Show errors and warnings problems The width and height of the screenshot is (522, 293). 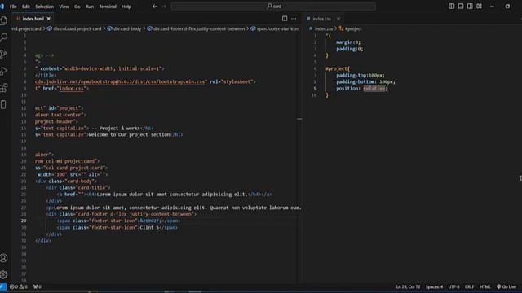[19, 286]
